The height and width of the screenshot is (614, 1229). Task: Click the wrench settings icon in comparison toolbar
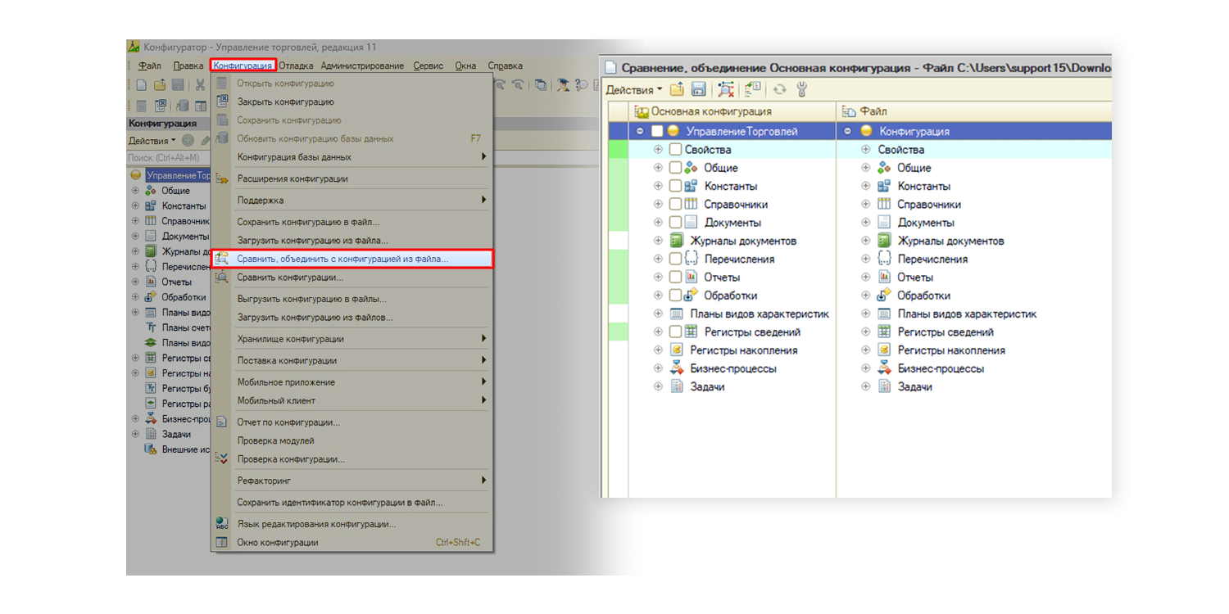pyautogui.click(x=802, y=90)
